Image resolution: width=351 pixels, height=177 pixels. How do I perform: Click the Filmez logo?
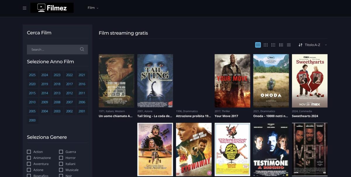52,8
